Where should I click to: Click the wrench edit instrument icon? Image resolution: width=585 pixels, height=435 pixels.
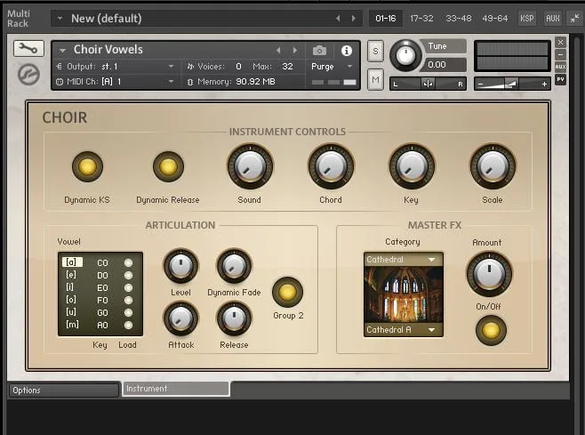(x=28, y=48)
